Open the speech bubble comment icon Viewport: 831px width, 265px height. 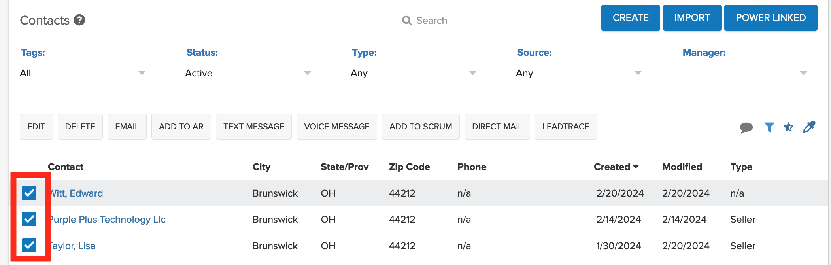click(x=746, y=127)
